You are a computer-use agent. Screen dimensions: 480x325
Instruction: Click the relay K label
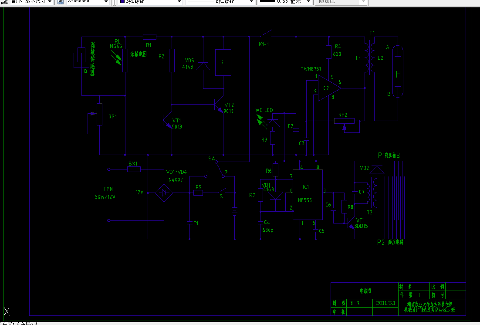pyautogui.click(x=222, y=62)
